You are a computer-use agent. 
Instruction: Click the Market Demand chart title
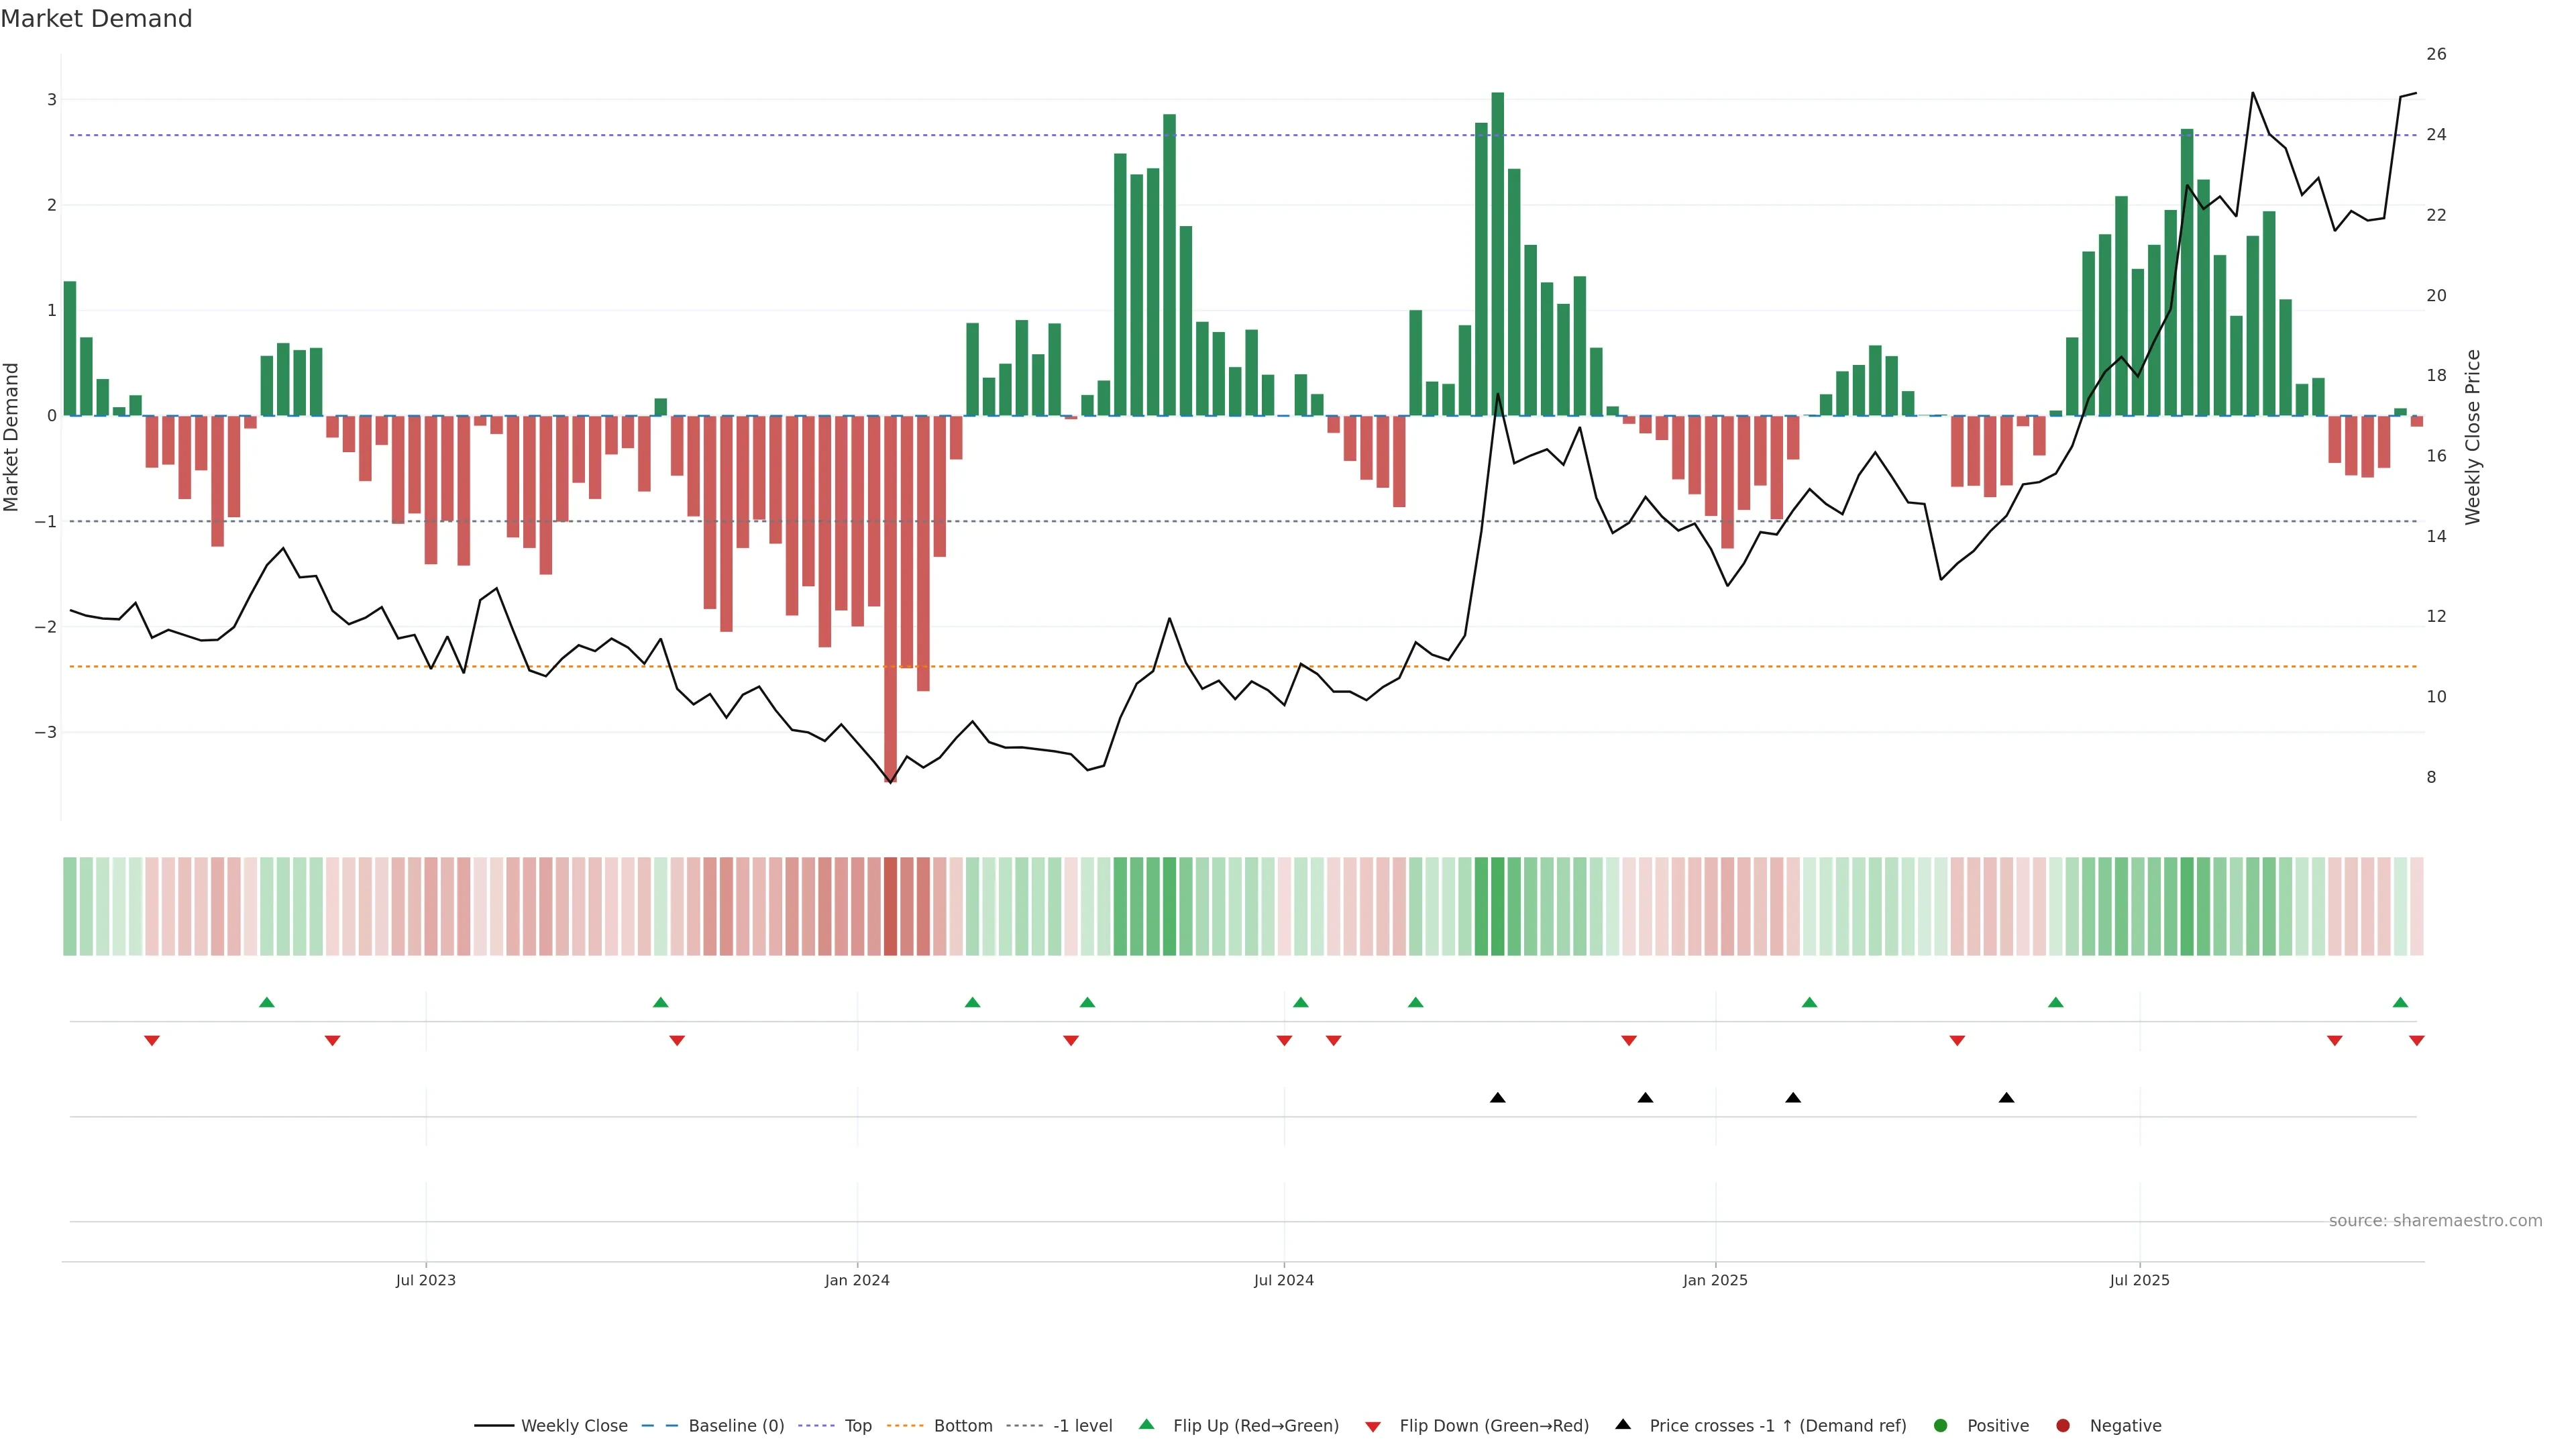coord(96,19)
